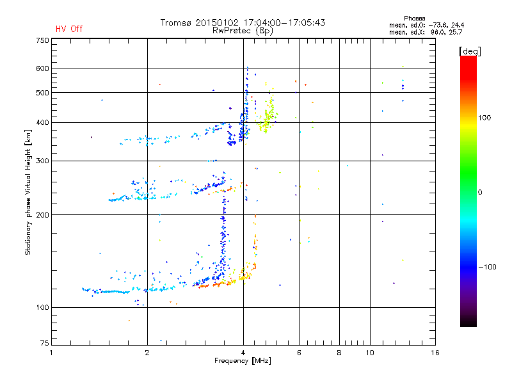Click the '100' colorbar tick label
Screen dimensions: 512x384
484,118
